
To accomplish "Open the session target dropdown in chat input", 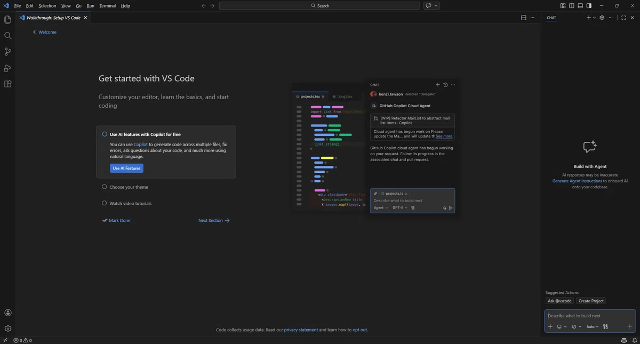I will [x=562, y=326].
